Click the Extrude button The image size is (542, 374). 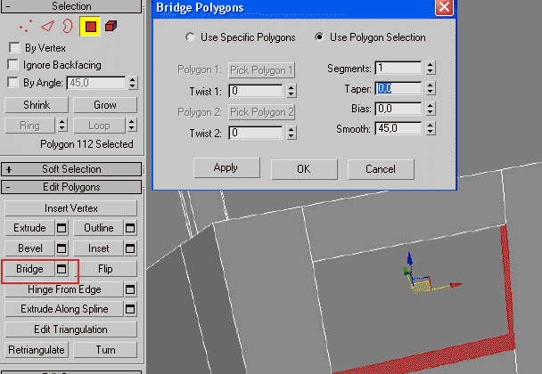[29, 228]
